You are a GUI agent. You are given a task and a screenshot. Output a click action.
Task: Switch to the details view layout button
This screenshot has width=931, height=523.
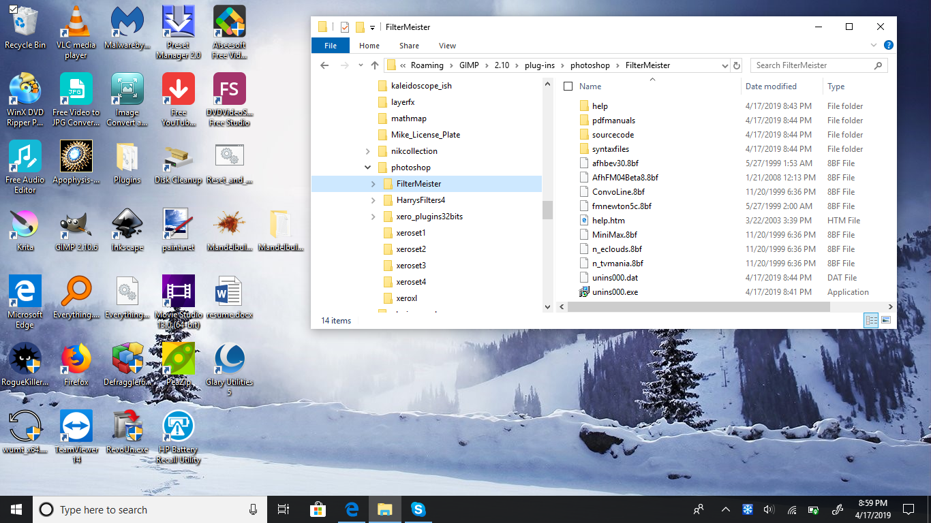tap(871, 320)
